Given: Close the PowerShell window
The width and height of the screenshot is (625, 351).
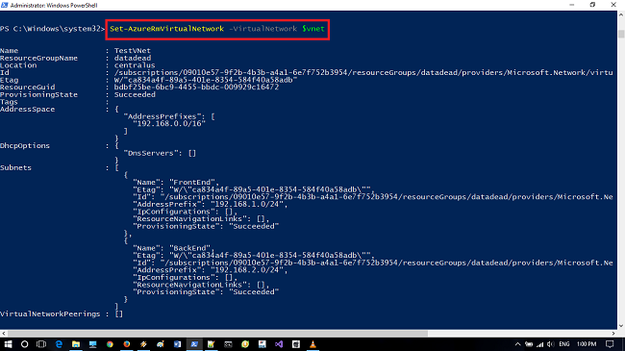Looking at the screenshot, I should (613, 5).
